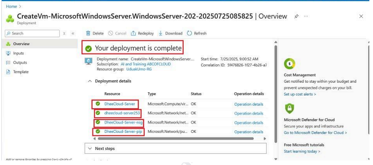
Task: Open the Outputs menu item
Action: tap(20, 63)
